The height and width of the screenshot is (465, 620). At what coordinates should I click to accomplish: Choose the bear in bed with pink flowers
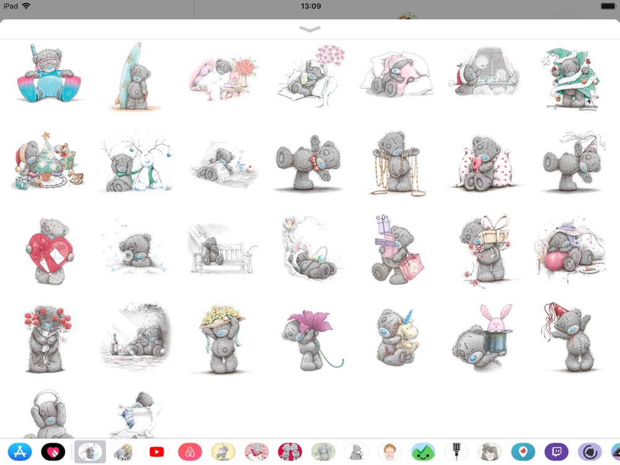311,76
